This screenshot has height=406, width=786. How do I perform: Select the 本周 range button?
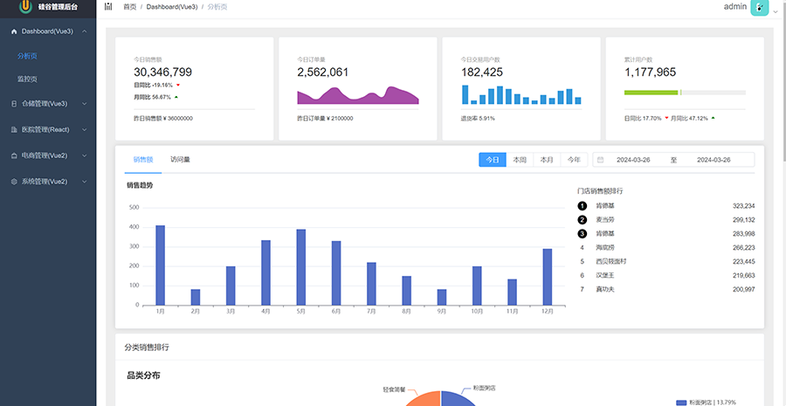click(x=520, y=160)
